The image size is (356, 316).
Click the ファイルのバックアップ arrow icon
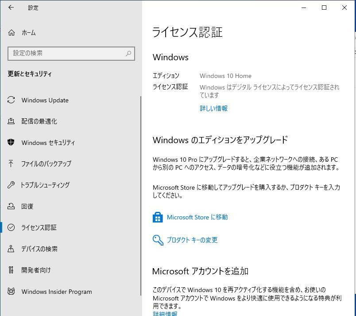pos(11,164)
